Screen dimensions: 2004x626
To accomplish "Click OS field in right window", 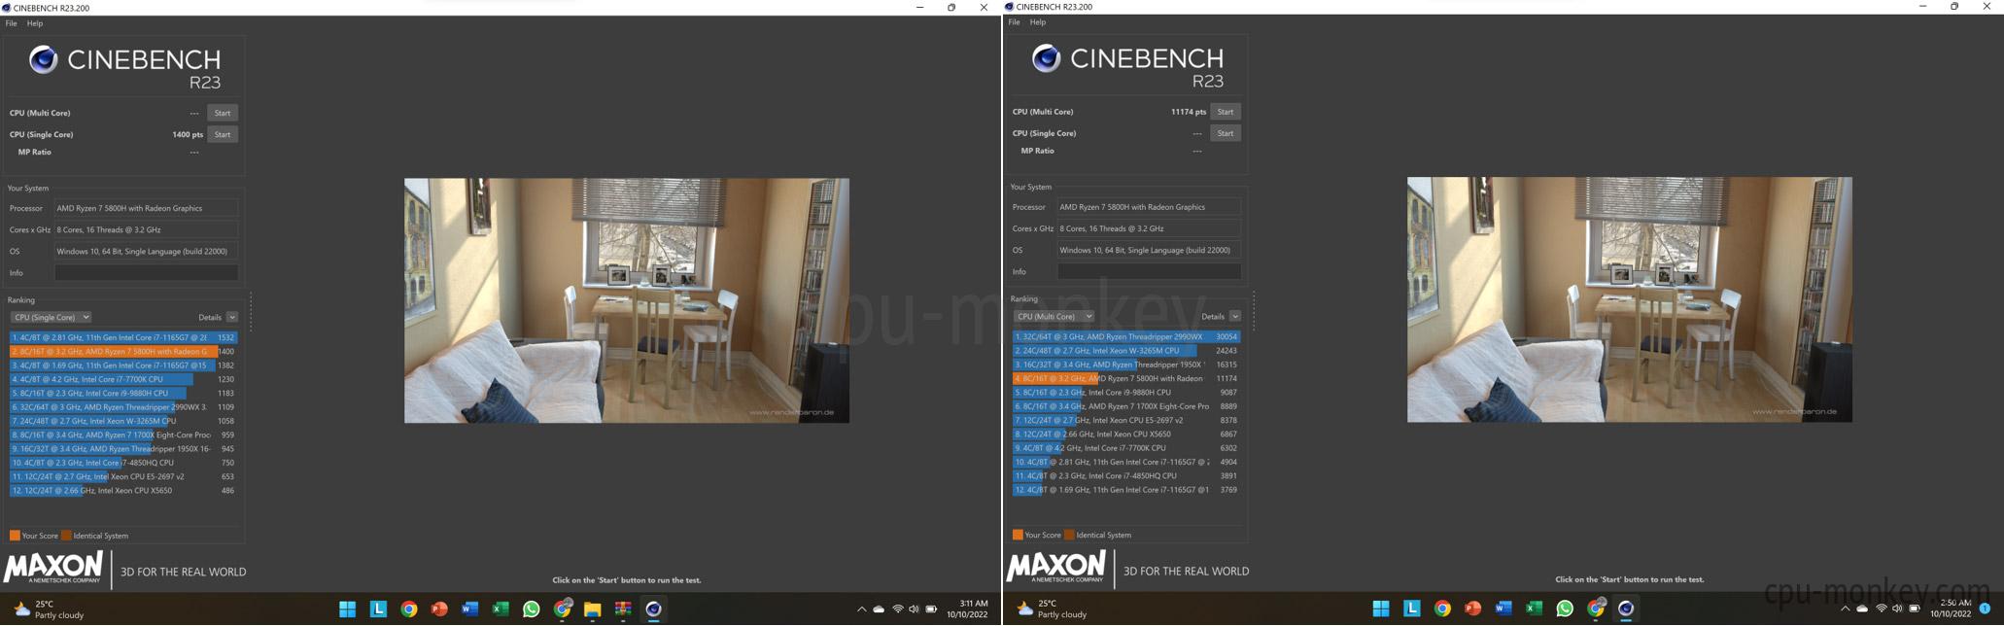I will [1149, 250].
